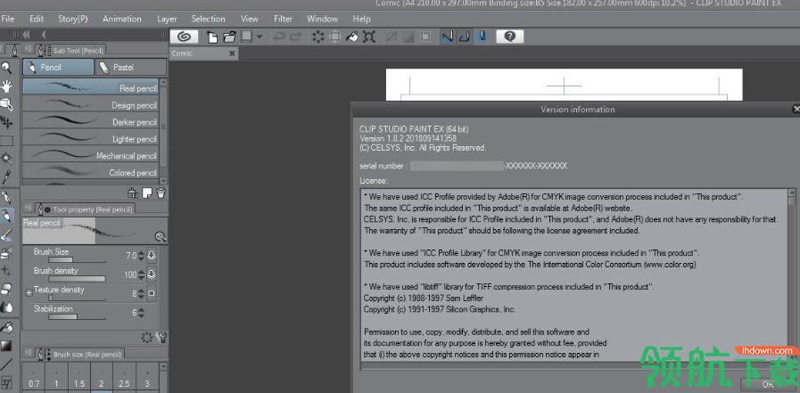Duplicate the selected sub tool
800x393 pixels.
click(x=147, y=192)
